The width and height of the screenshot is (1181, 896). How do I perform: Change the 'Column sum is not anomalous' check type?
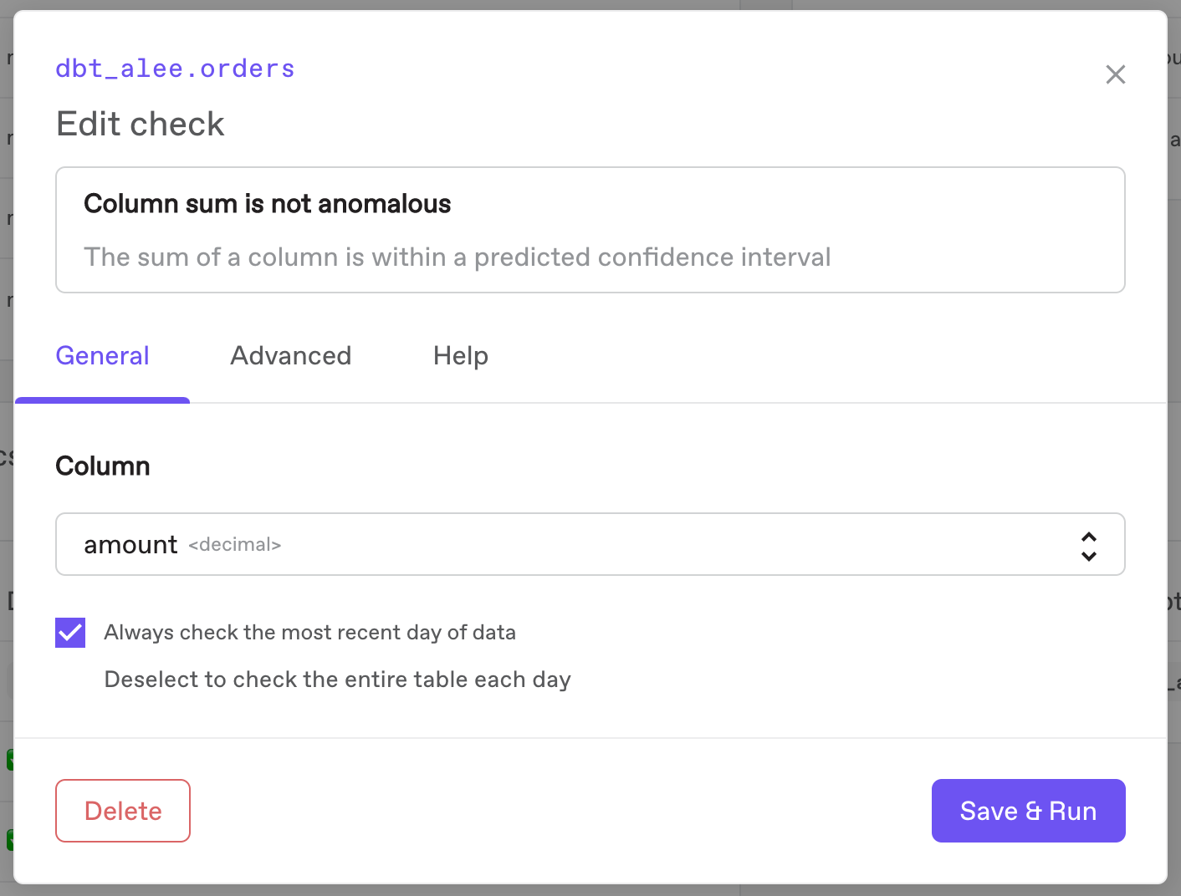590,229
